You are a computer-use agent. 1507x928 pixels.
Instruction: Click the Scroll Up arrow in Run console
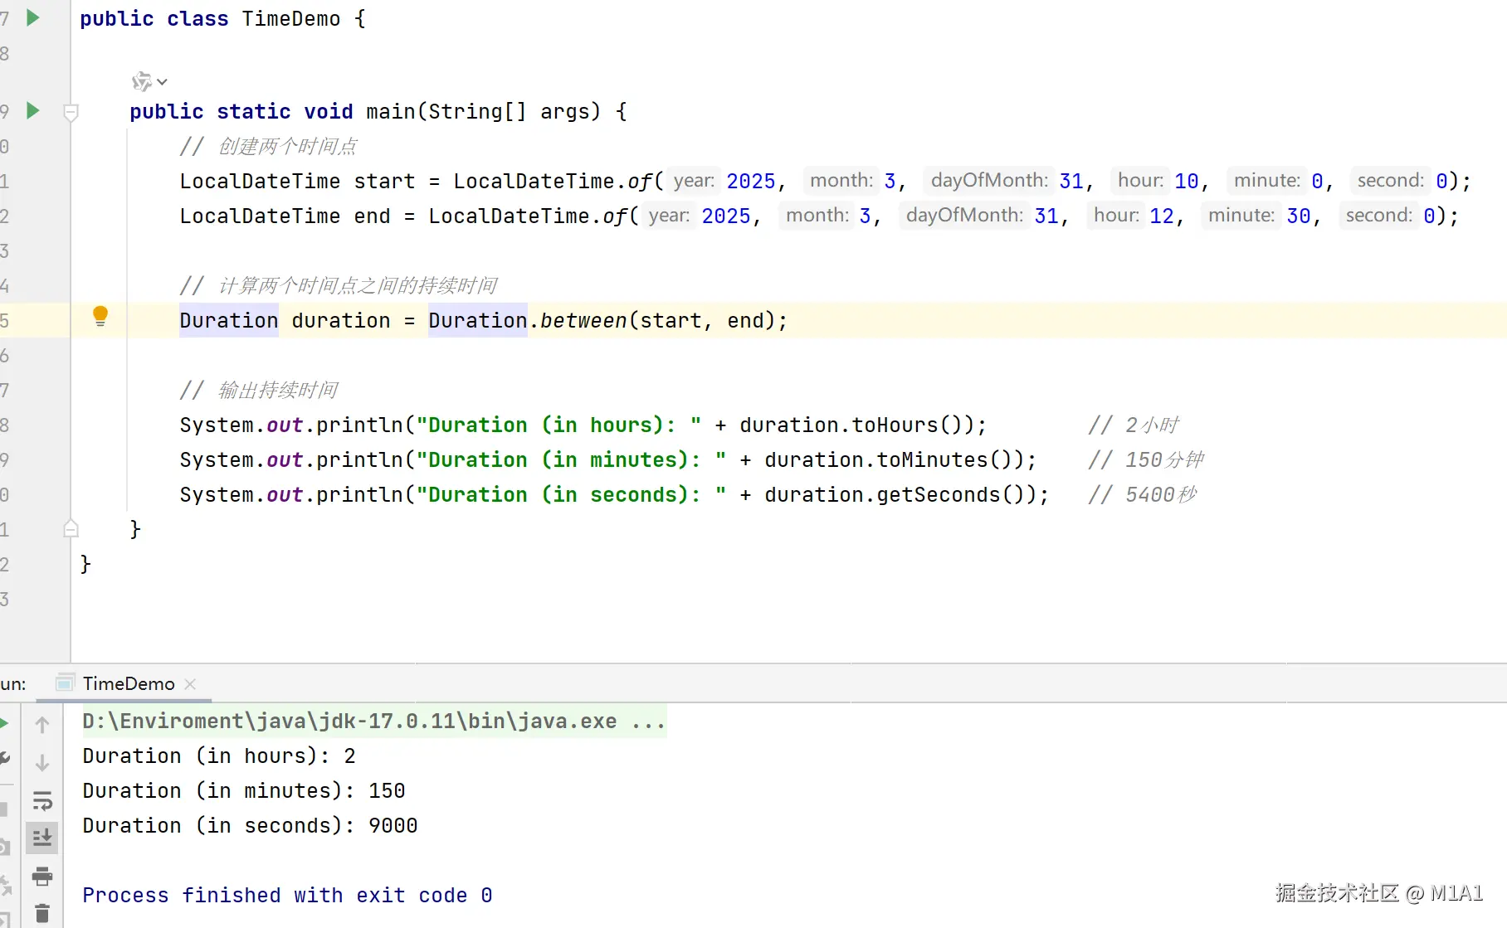pyautogui.click(x=42, y=725)
